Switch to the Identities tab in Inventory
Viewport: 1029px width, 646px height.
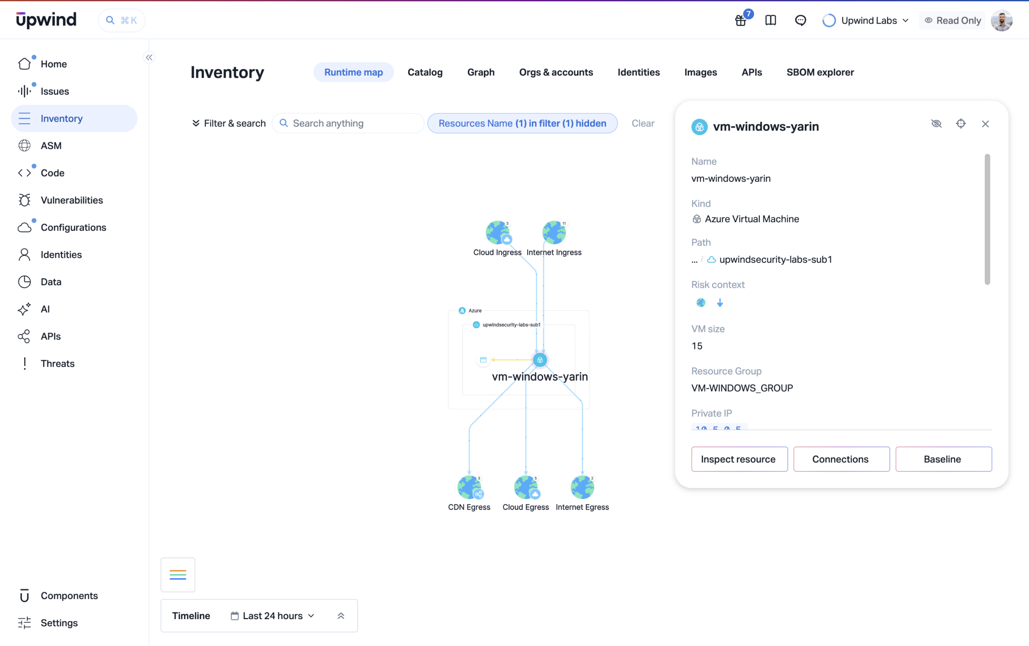tap(639, 72)
